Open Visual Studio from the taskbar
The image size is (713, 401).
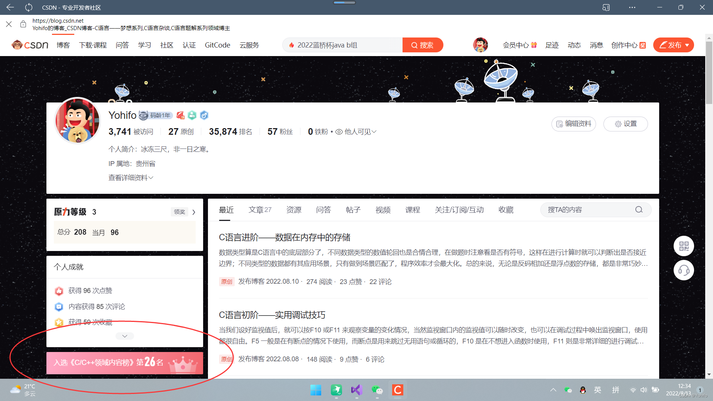pos(356,390)
